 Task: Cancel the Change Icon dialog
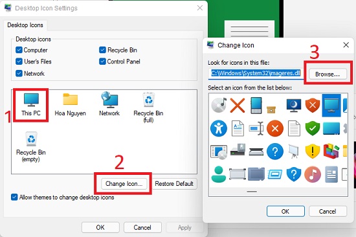click(x=328, y=211)
